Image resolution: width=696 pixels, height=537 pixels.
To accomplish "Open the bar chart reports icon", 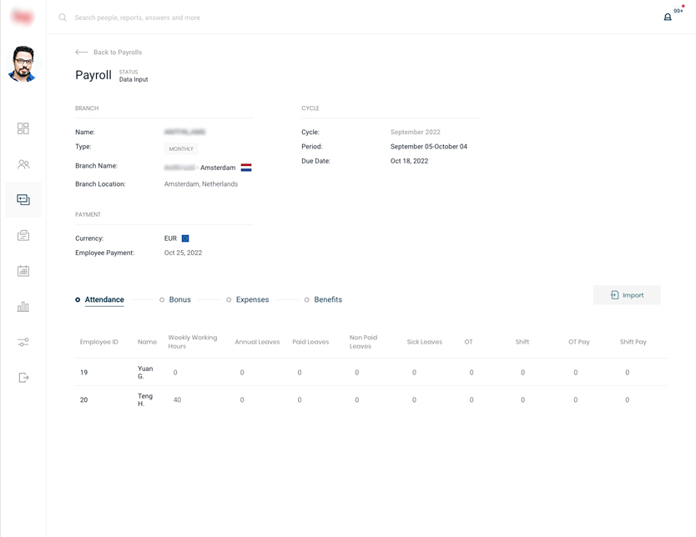I will pyautogui.click(x=23, y=307).
